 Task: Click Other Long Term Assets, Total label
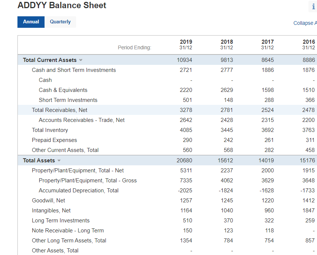[x=69, y=241]
